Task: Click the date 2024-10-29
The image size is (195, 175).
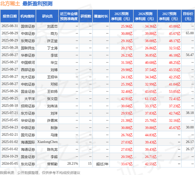Action: coord(10,156)
